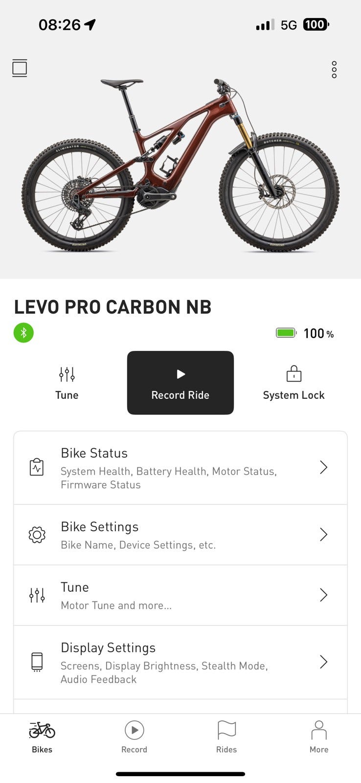Tap the green Bluetooth connection icon
361x783 pixels.
(x=23, y=333)
